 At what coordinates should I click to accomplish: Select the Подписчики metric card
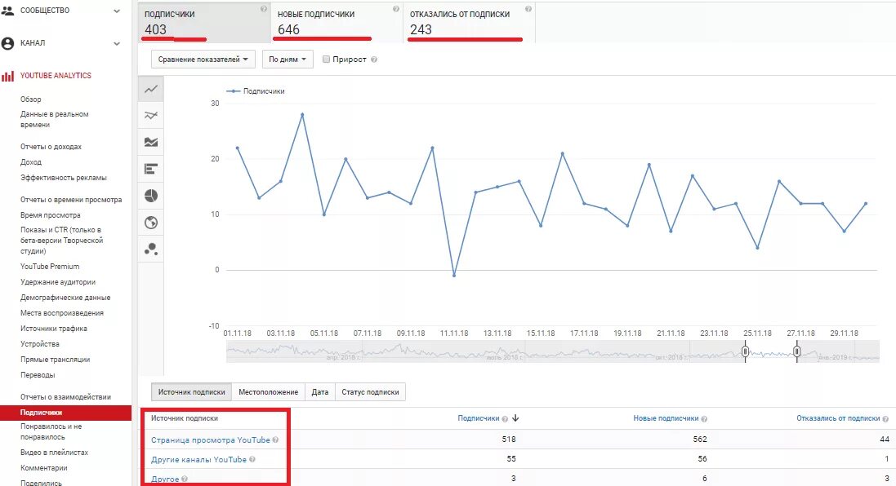pos(204,22)
